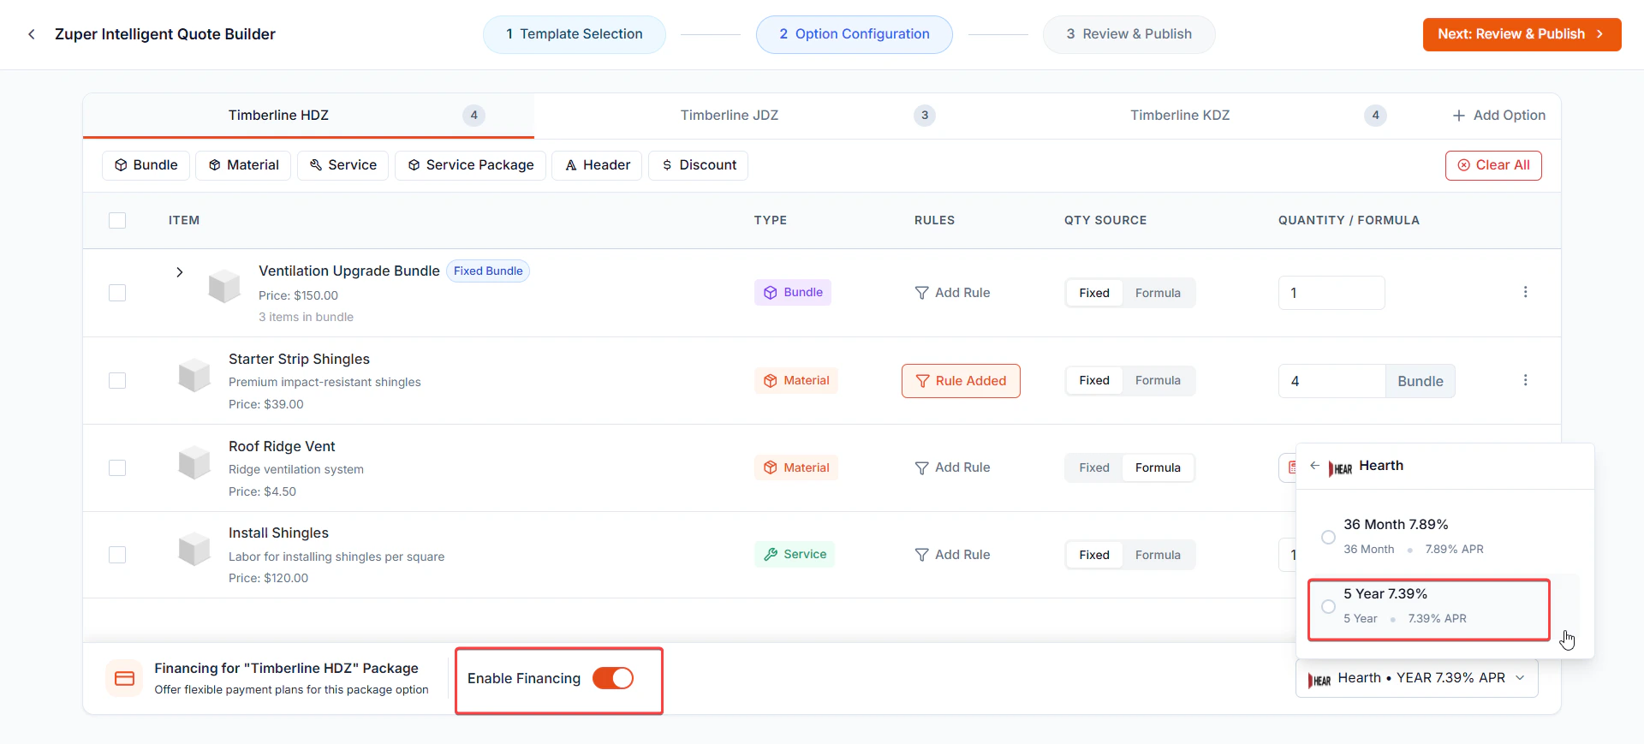
Task: Switch to the Timberline JDZ tab
Action: pos(730,116)
